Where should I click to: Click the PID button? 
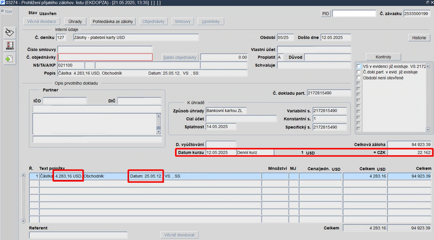click(x=325, y=14)
